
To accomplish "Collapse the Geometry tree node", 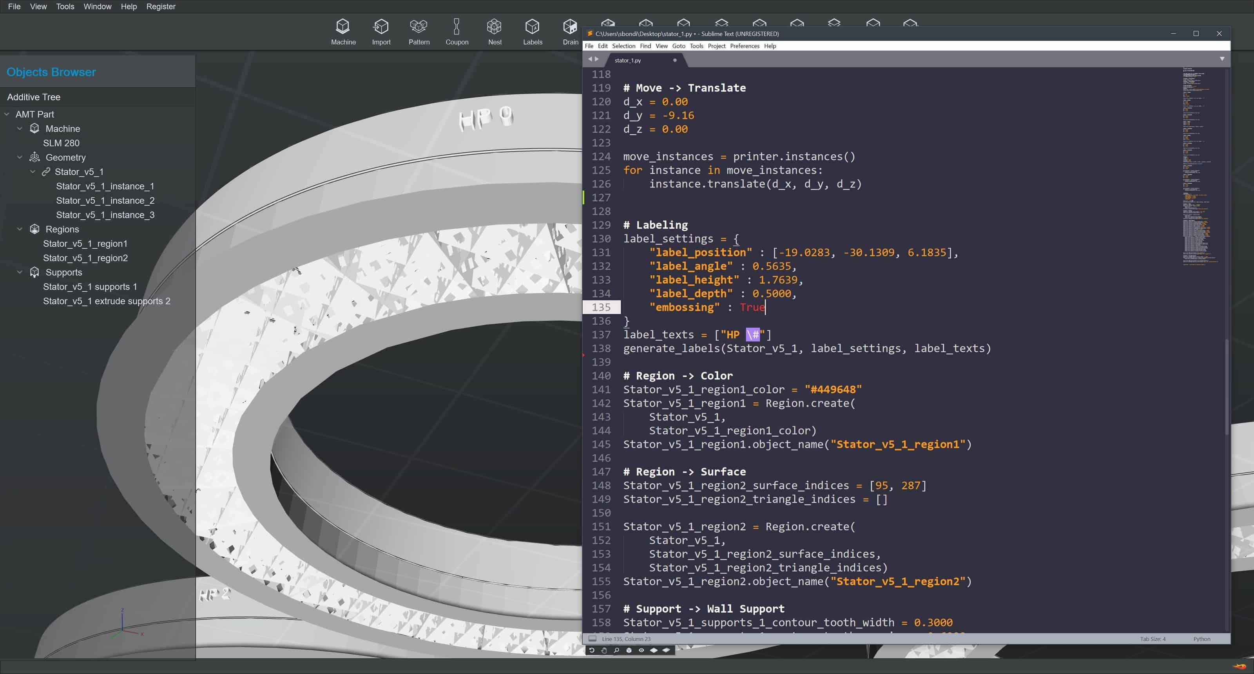I will 20,157.
